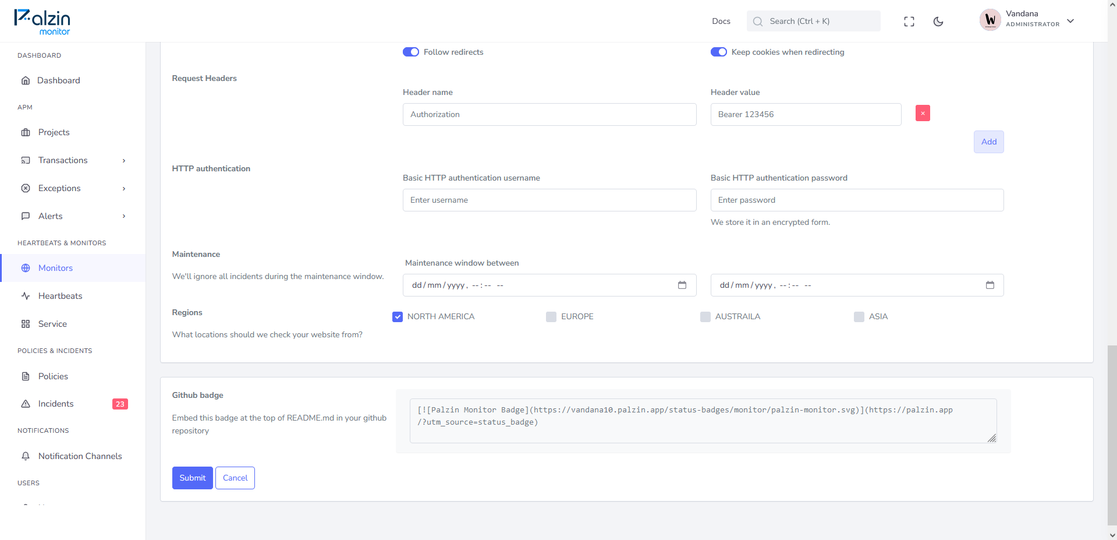Open calendar picker for maintenance start

click(x=682, y=285)
